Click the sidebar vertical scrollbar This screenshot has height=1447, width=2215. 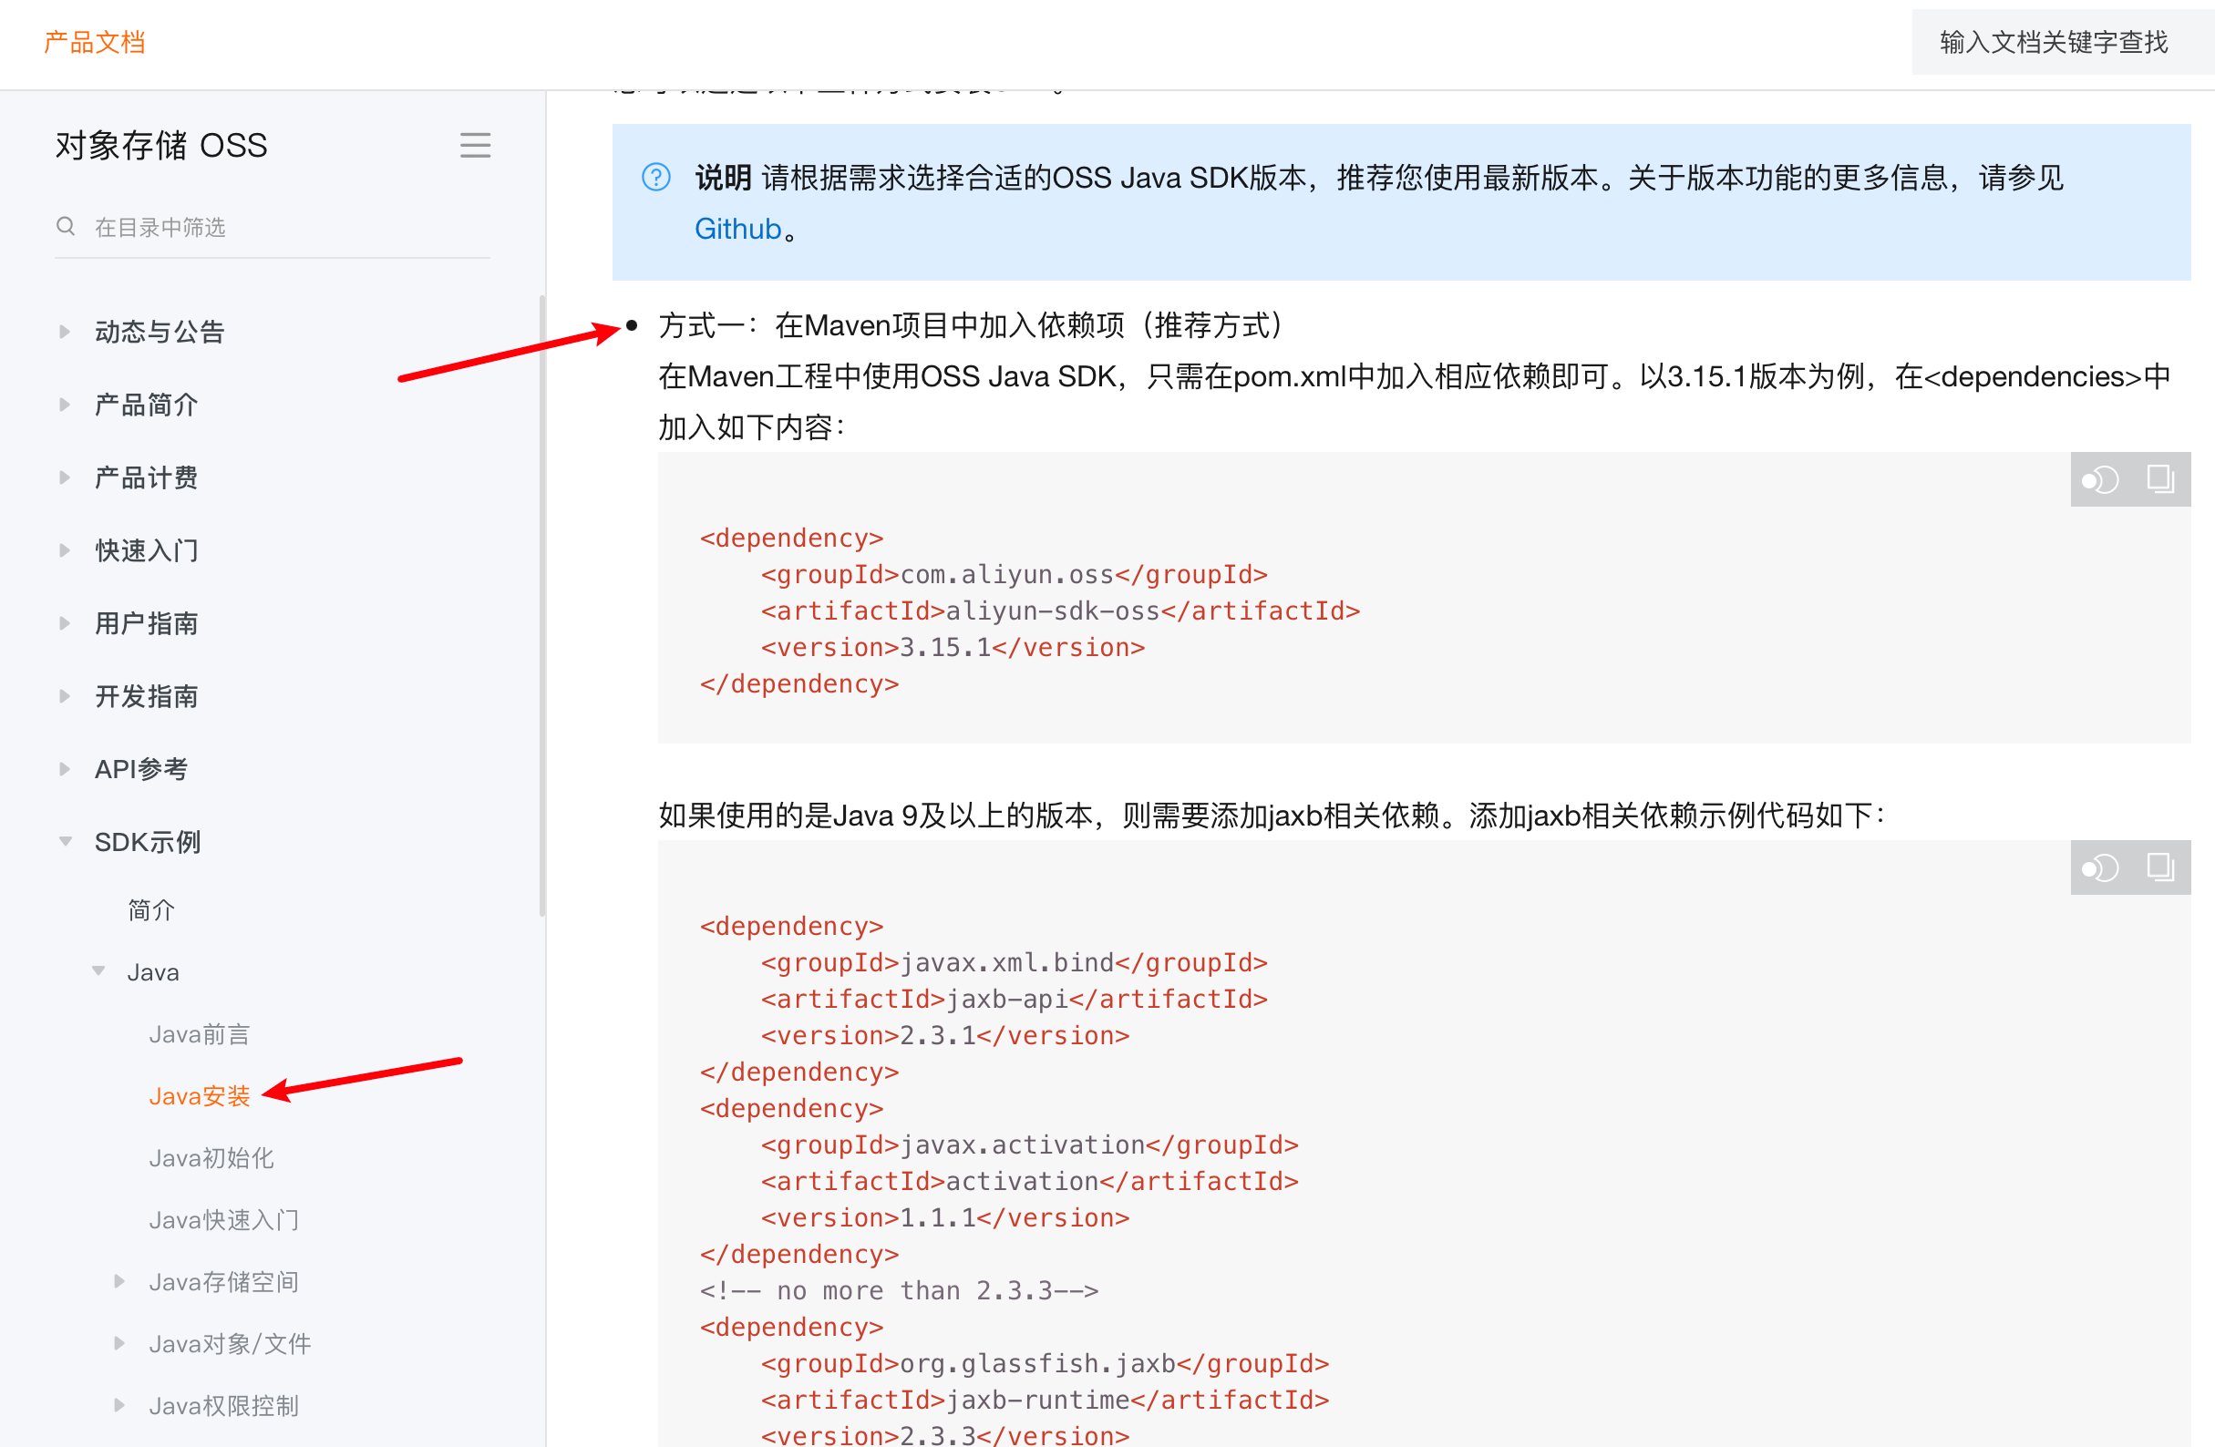[541, 605]
